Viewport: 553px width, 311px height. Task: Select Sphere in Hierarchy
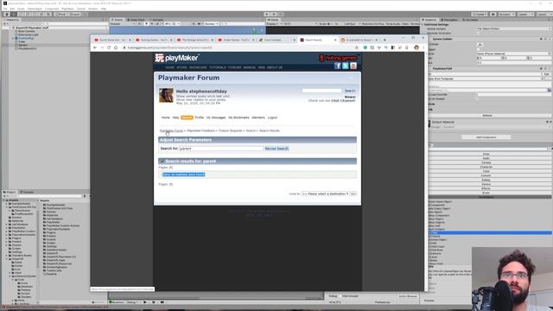(x=23, y=45)
